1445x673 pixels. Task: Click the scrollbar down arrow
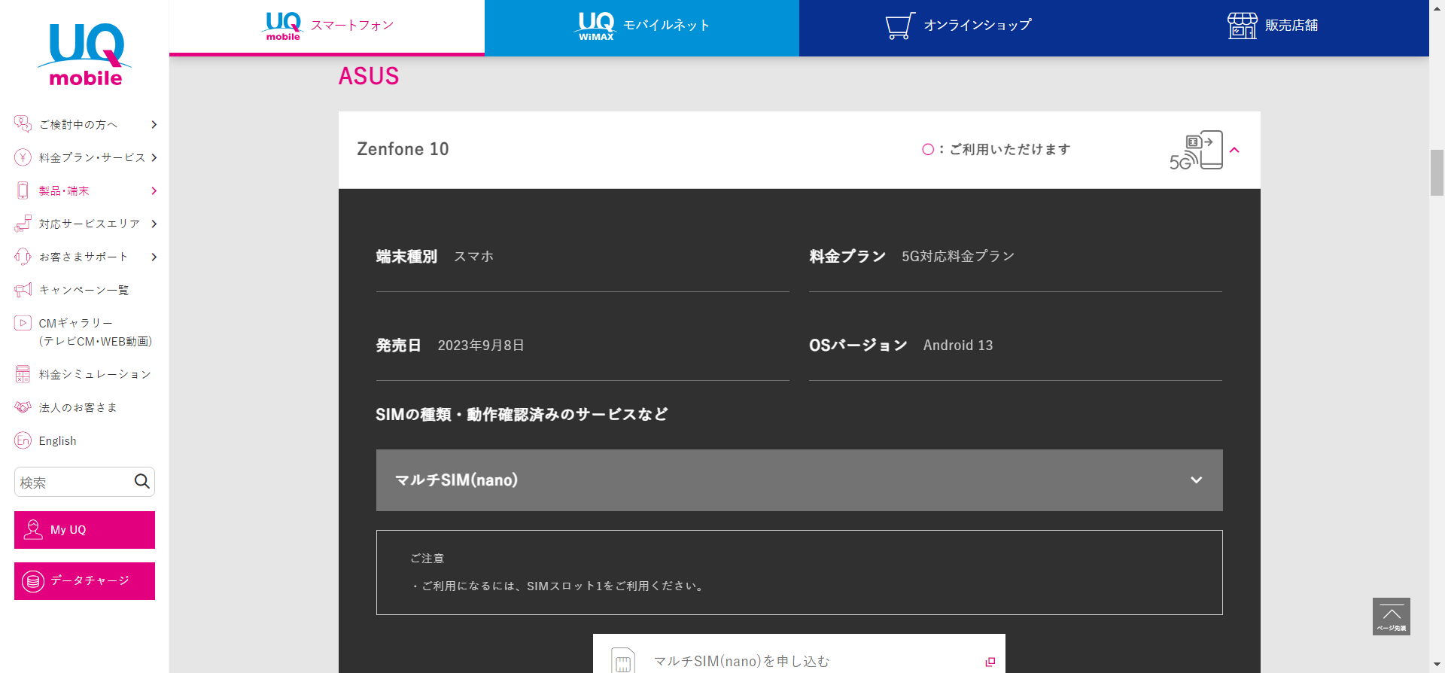[x=1437, y=665]
